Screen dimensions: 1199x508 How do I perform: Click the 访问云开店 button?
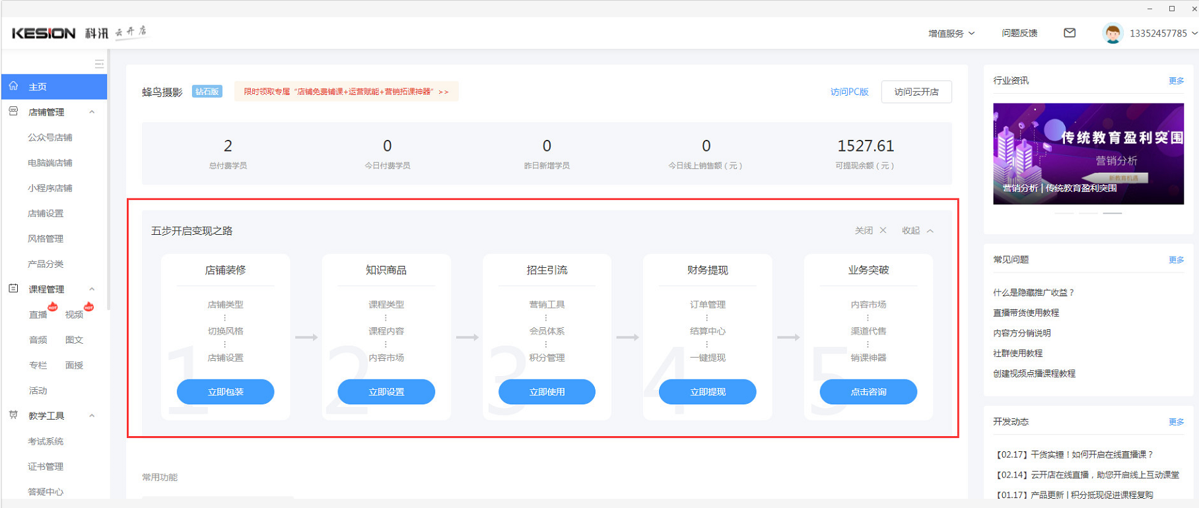point(916,92)
